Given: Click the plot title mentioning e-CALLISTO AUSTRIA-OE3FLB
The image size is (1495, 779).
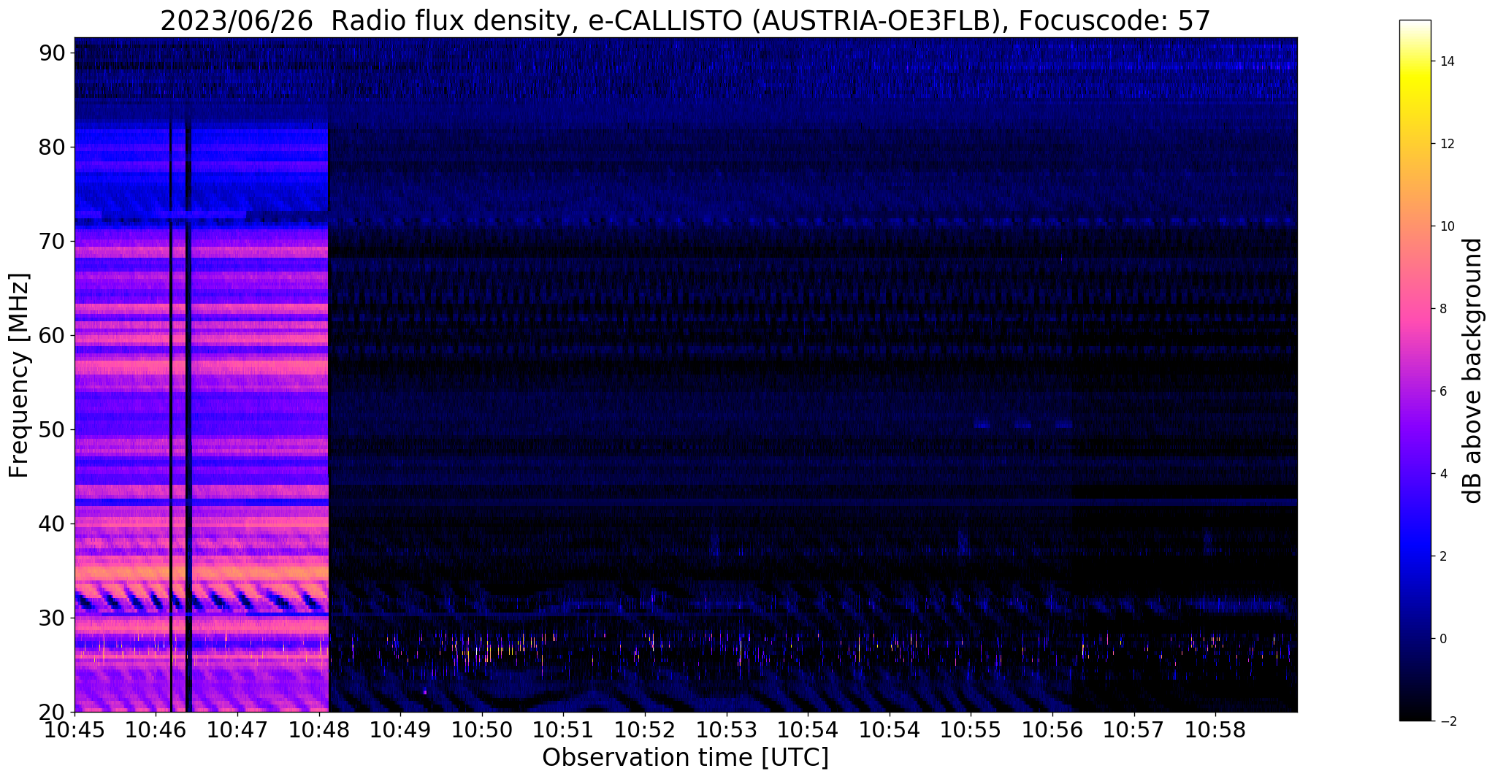Looking at the screenshot, I should (685, 21).
